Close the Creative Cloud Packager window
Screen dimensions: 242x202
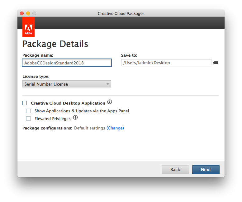tap(22, 13)
